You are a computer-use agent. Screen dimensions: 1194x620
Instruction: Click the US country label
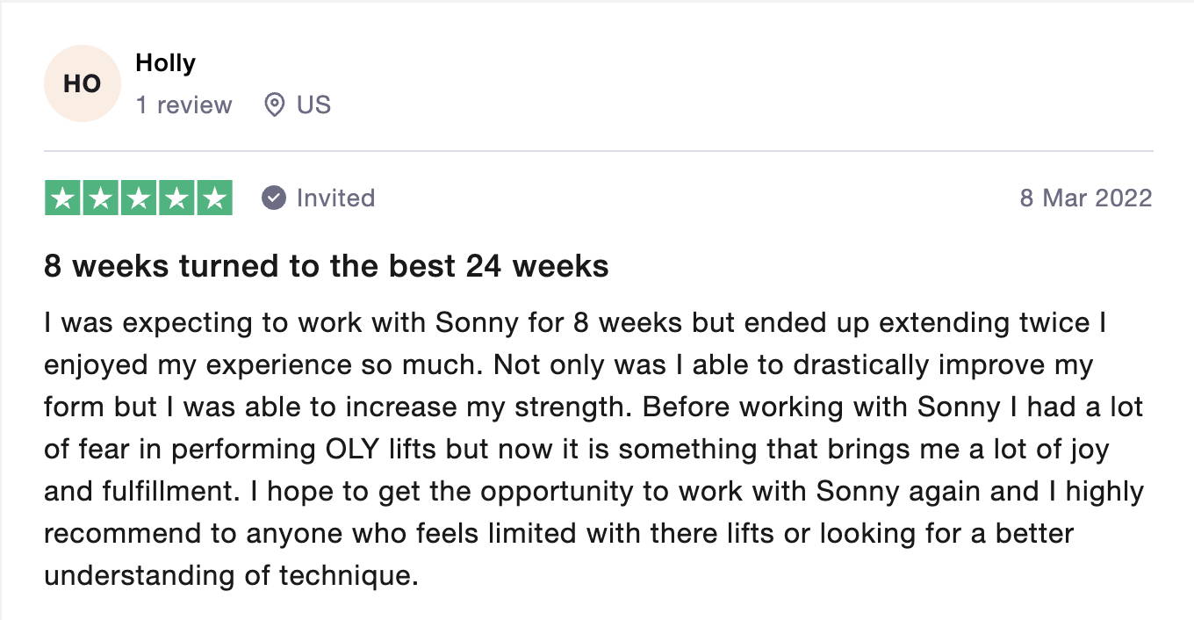(313, 105)
